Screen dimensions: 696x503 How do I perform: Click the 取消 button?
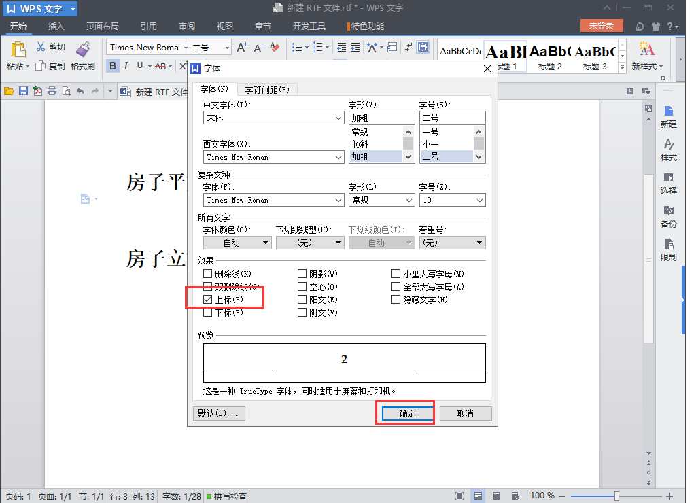click(466, 413)
